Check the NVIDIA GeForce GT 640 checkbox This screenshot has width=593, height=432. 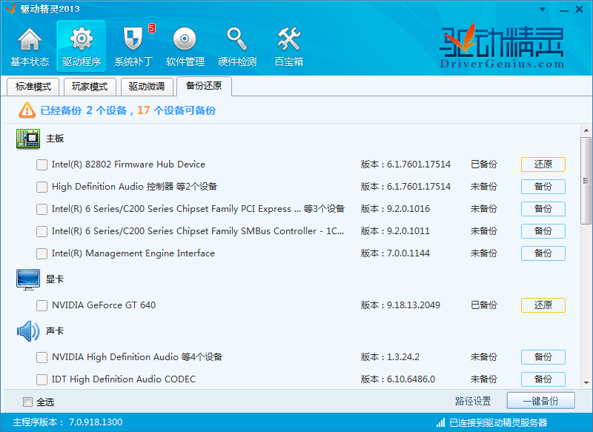pyautogui.click(x=42, y=305)
